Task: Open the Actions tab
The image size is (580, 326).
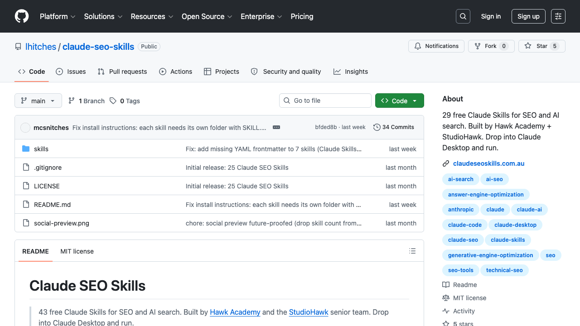Action: (176, 72)
